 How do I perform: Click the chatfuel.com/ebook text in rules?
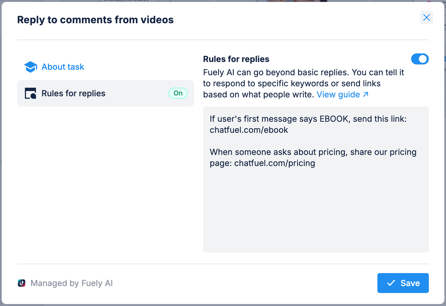click(x=249, y=130)
